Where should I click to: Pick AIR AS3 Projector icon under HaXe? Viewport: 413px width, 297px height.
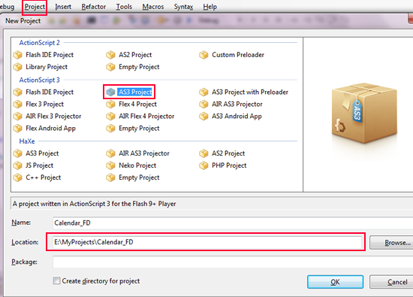(110, 153)
